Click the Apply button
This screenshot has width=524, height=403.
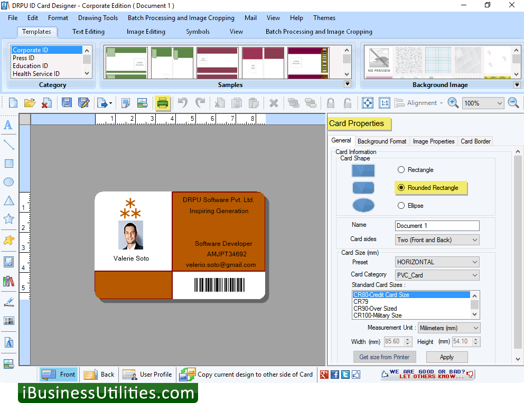447,357
